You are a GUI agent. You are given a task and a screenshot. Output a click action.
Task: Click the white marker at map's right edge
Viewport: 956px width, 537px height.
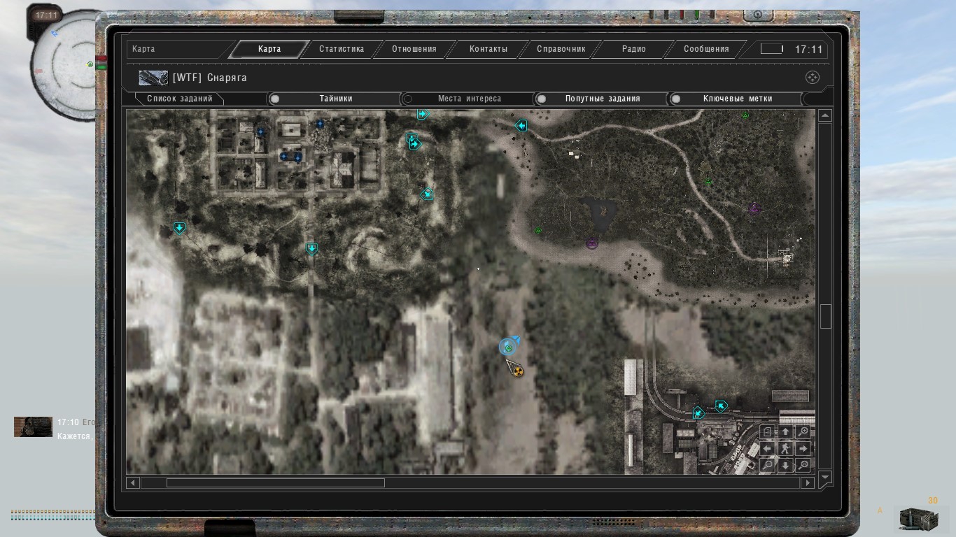coord(787,258)
